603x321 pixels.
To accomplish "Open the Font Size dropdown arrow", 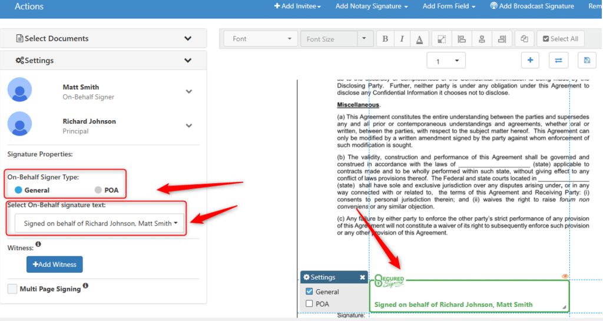I will (x=364, y=38).
